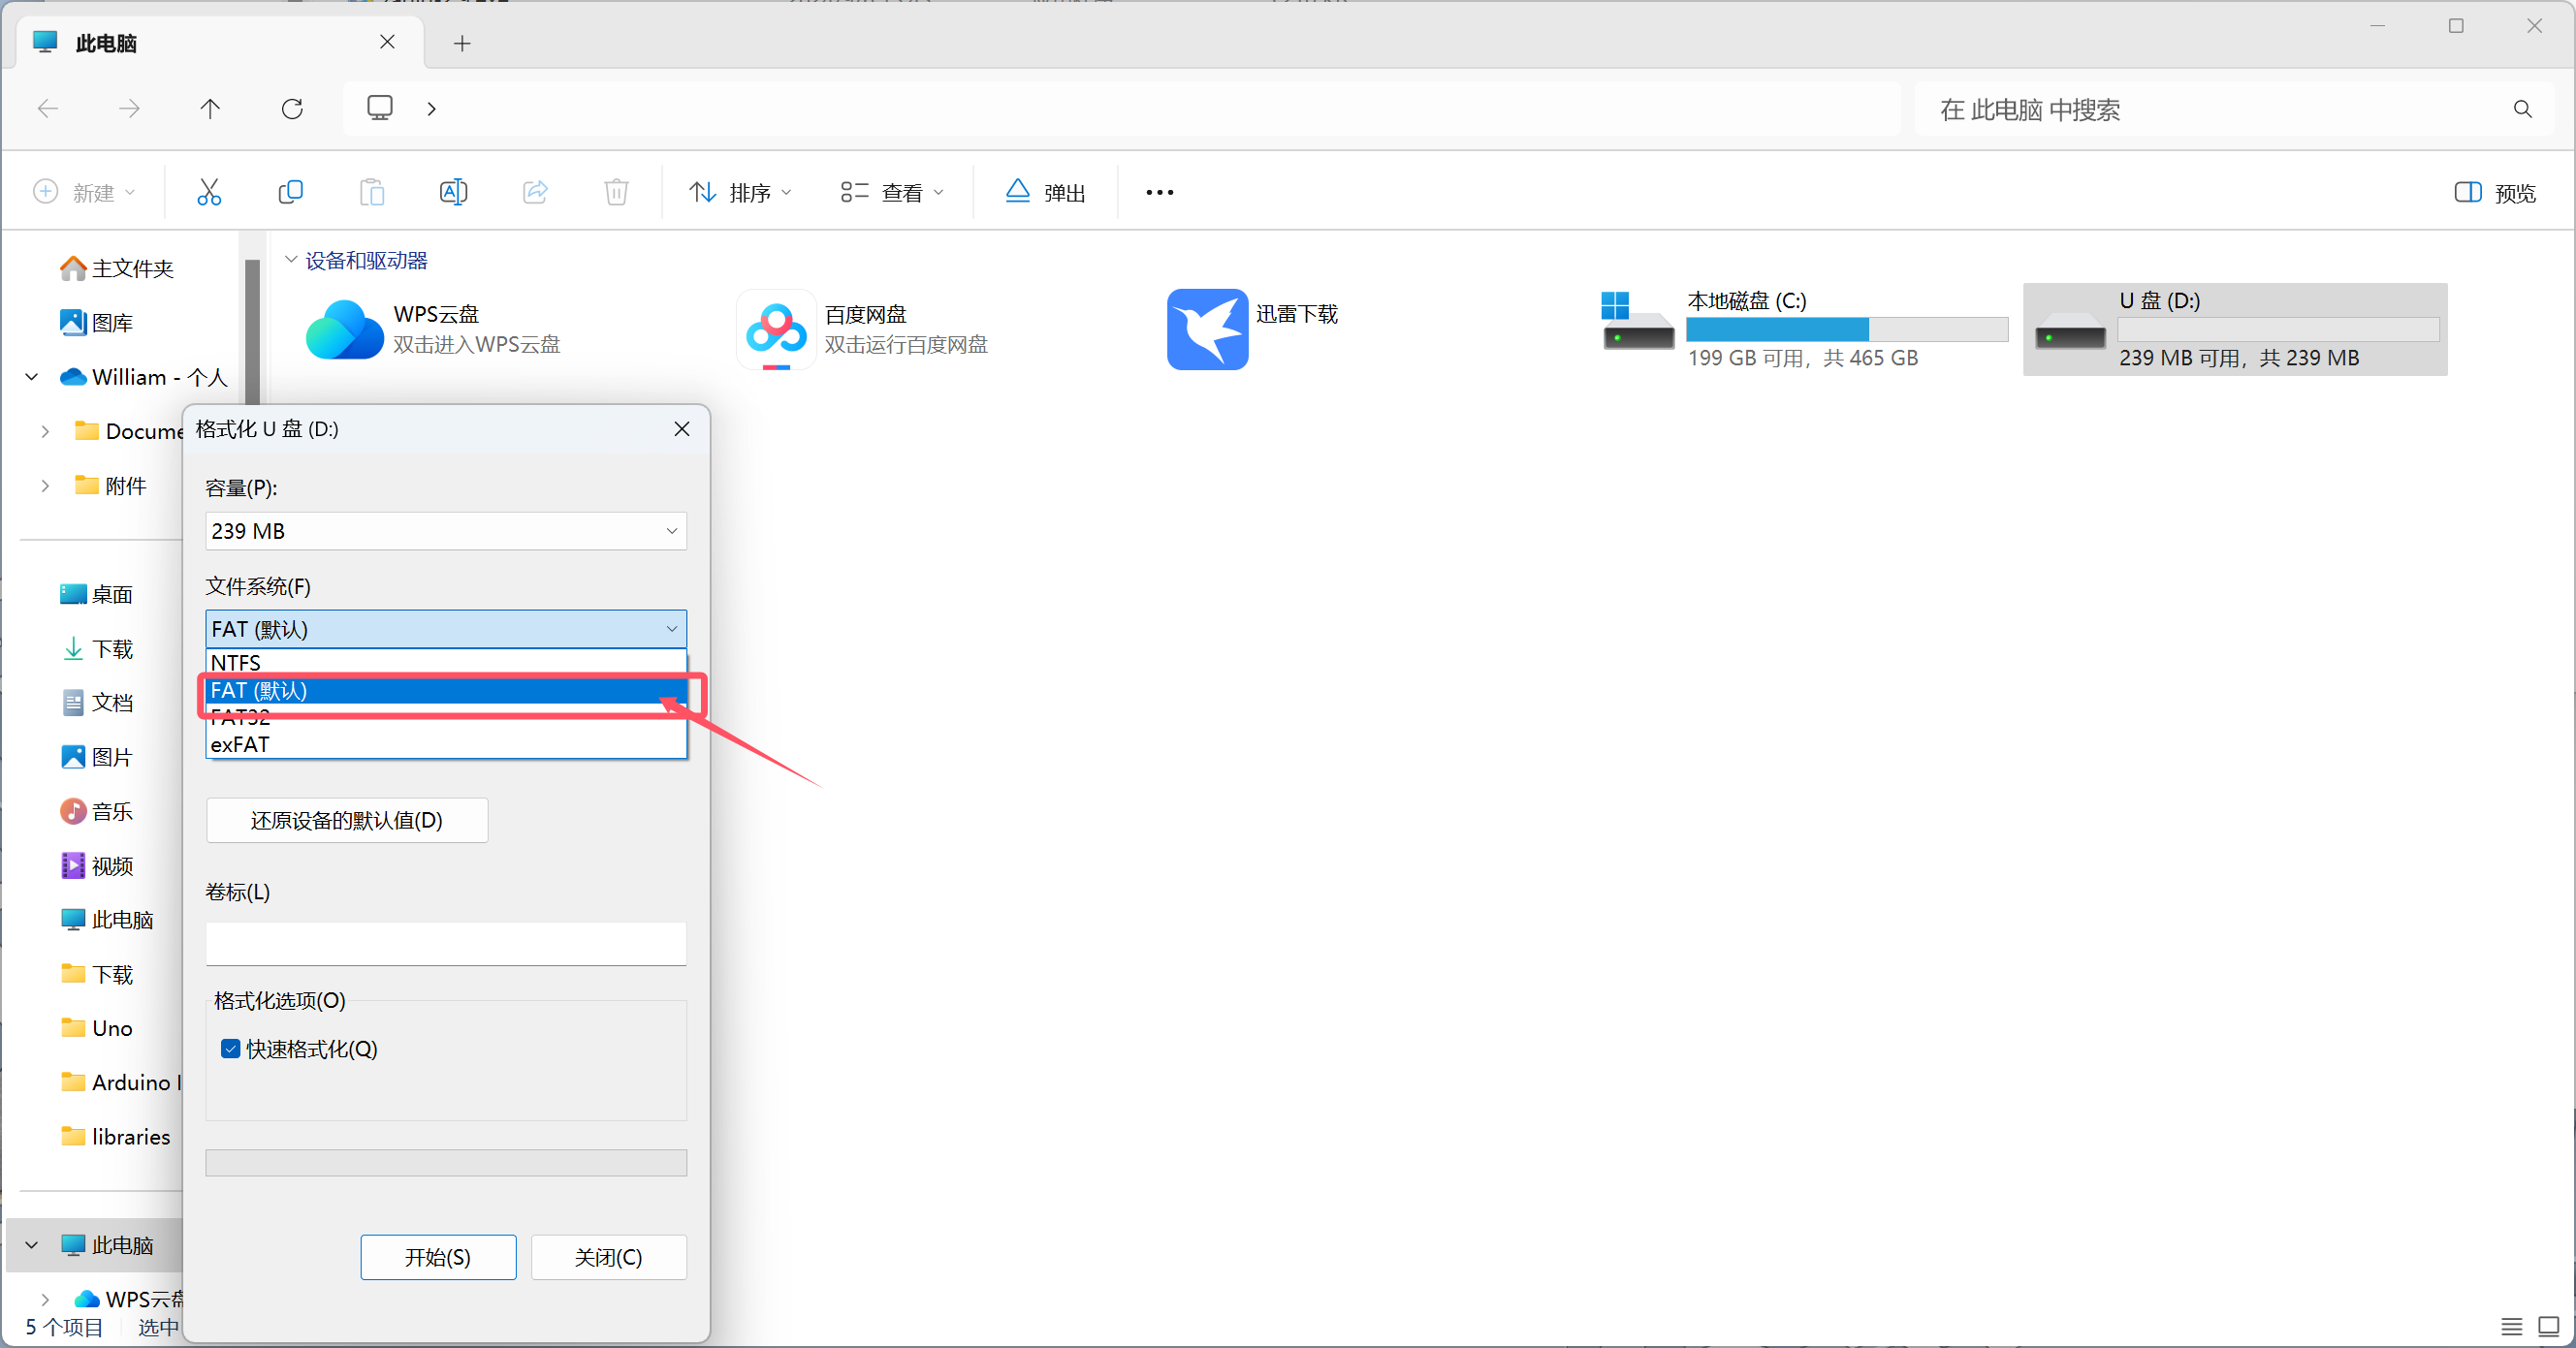
Task: Click the Copy icon in toolbar
Action: pos(290,192)
